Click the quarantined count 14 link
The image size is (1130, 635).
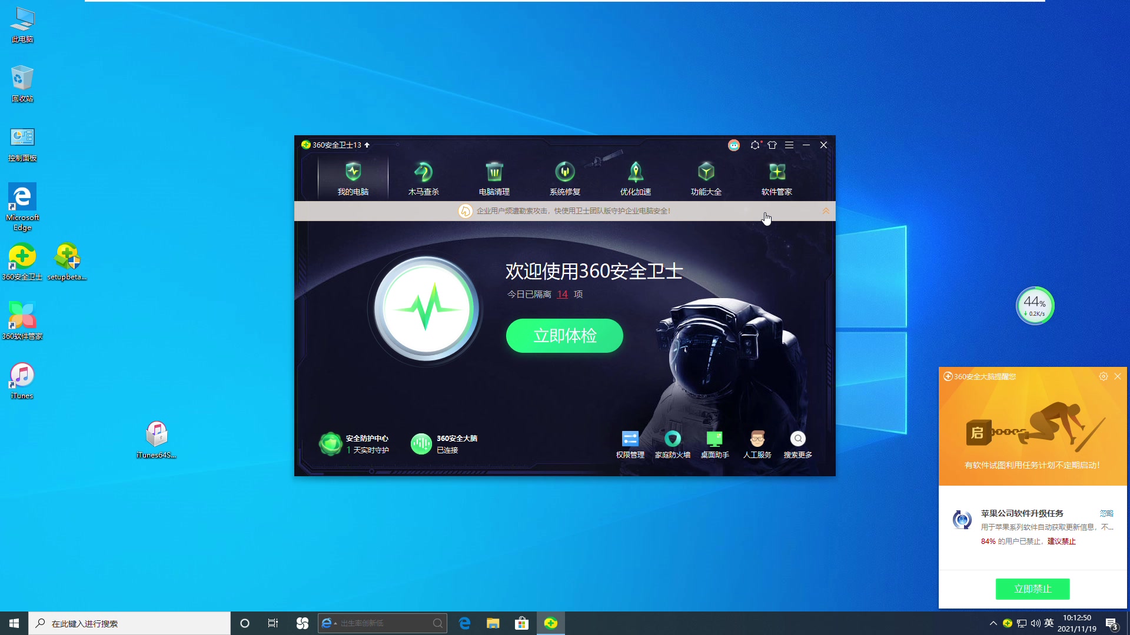click(x=563, y=295)
